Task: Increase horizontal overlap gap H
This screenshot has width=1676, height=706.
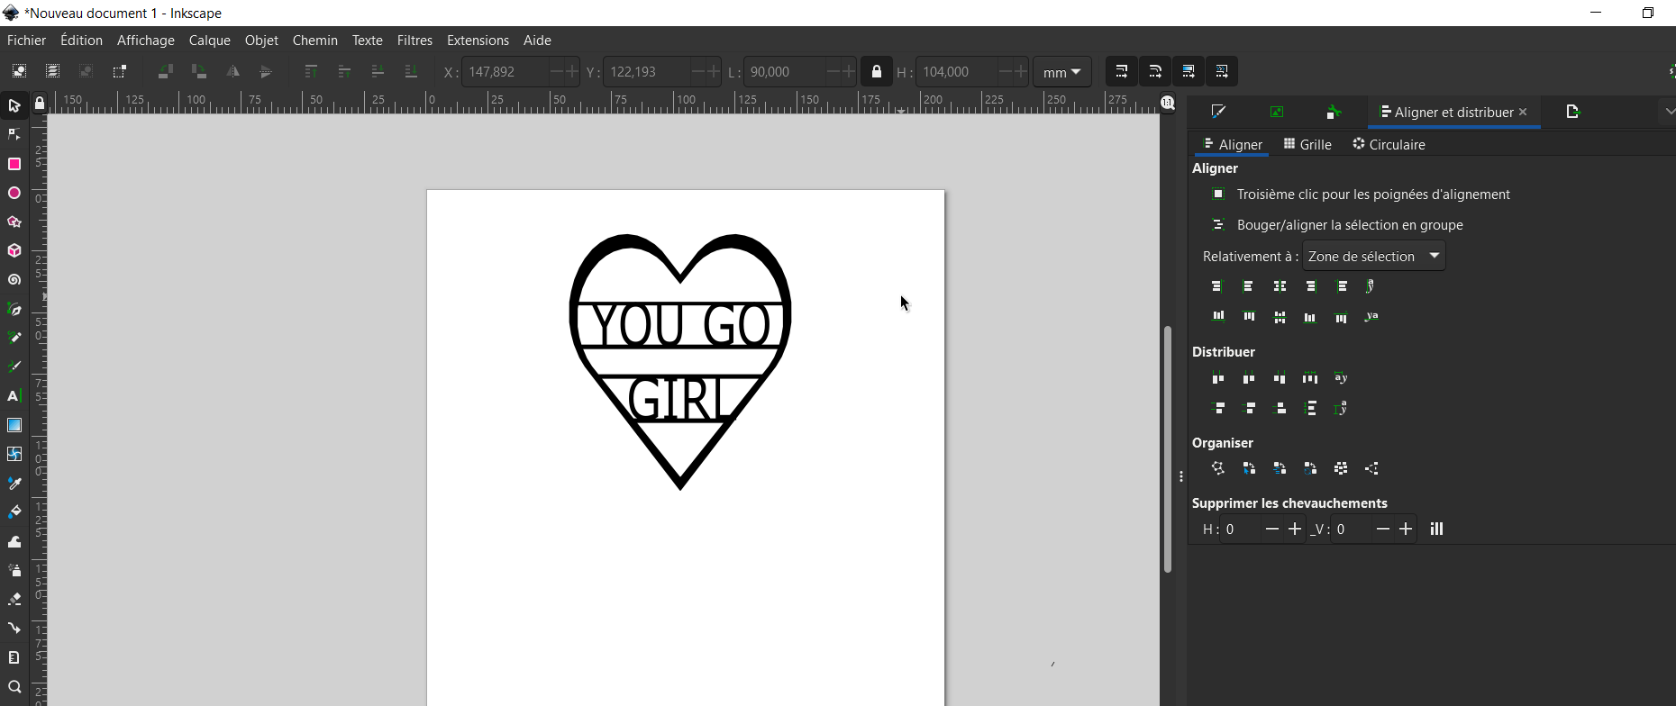Action: tap(1294, 529)
